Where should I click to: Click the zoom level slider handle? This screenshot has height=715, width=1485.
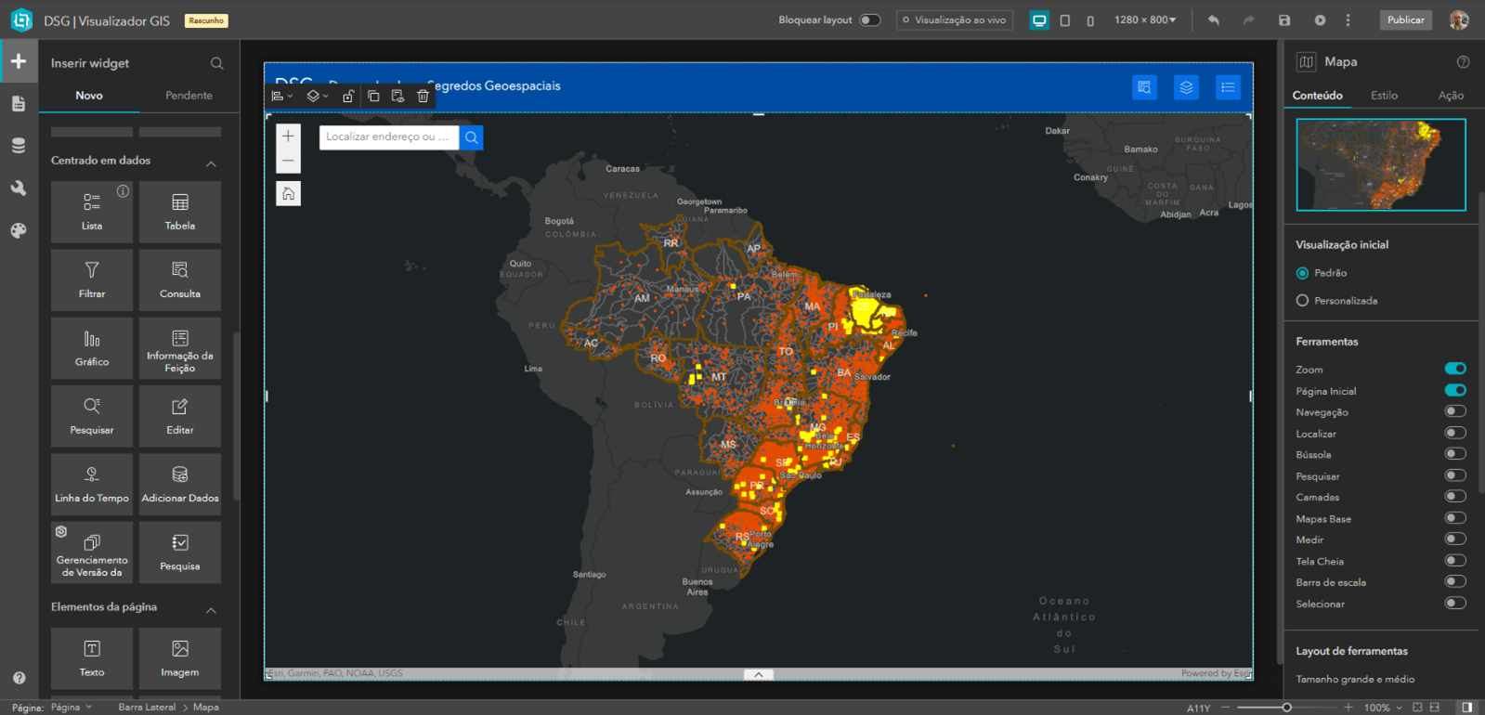[x=1286, y=708]
